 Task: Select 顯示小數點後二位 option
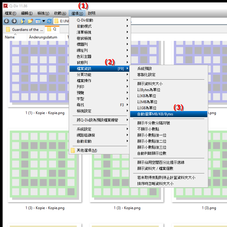(169, 141)
